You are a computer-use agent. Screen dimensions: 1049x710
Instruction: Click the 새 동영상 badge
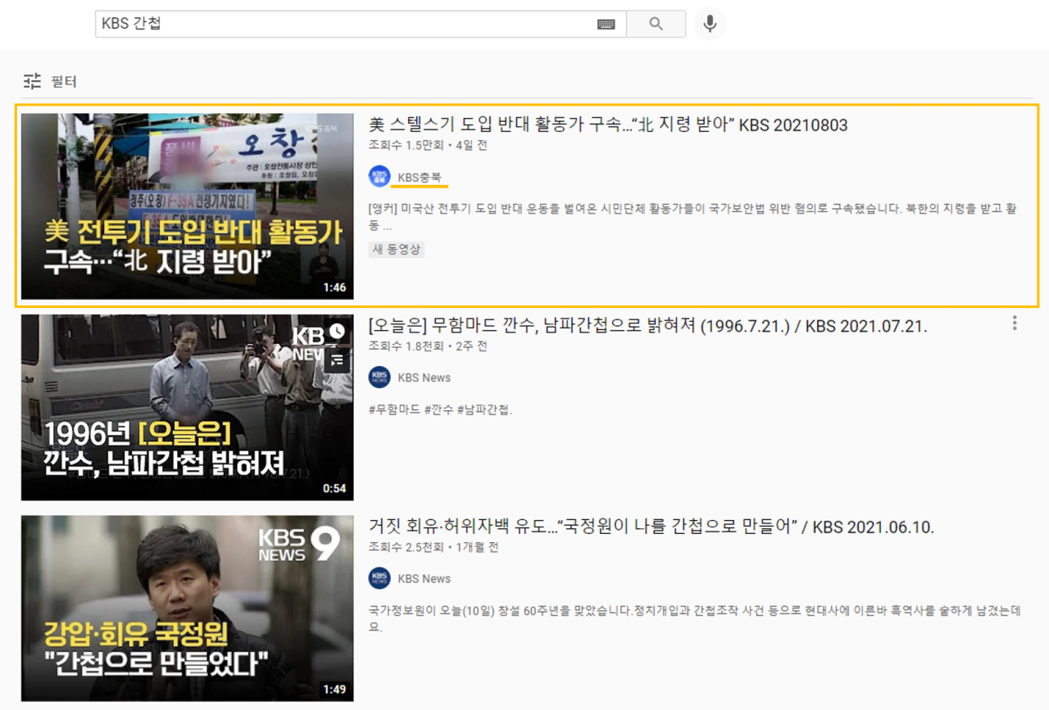[x=397, y=249]
